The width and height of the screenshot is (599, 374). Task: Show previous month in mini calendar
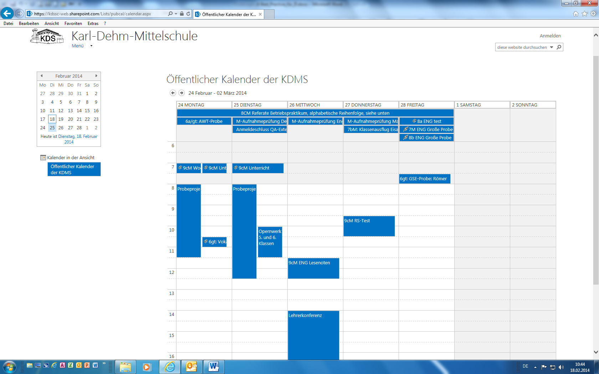pyautogui.click(x=42, y=76)
